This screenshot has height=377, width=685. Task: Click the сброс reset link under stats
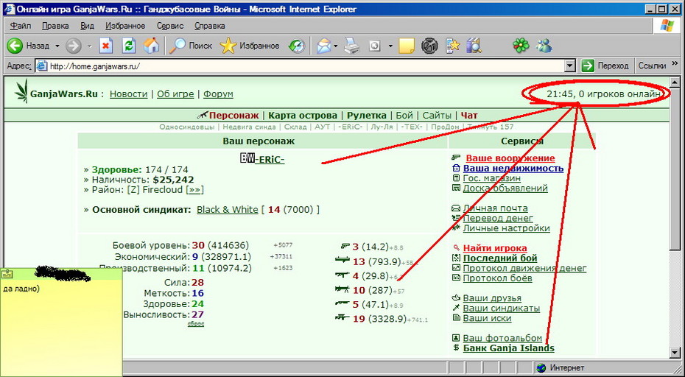pos(196,324)
